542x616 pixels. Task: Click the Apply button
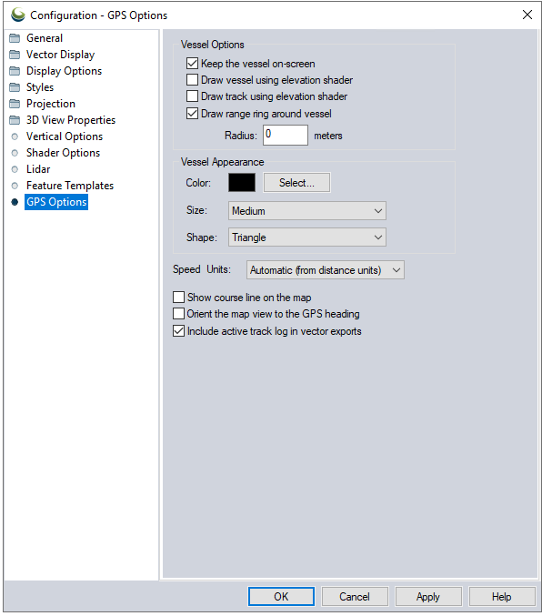pos(428,597)
